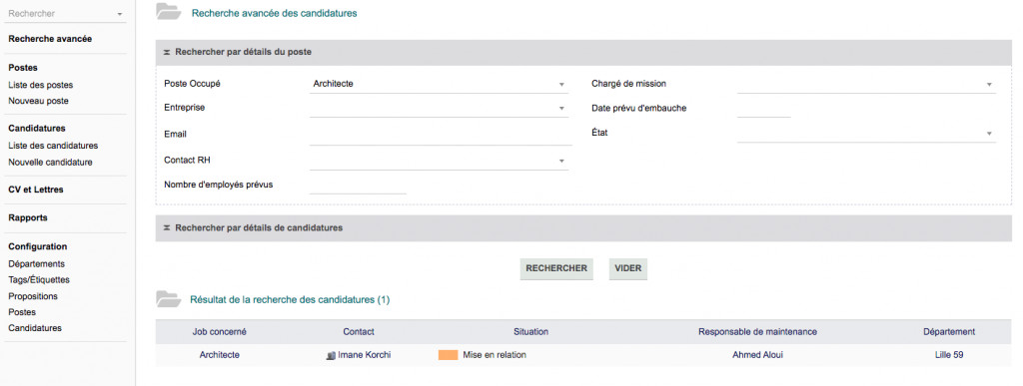Click the folder icon beside Résultat de la recherche
1023x386 pixels.
[168, 299]
